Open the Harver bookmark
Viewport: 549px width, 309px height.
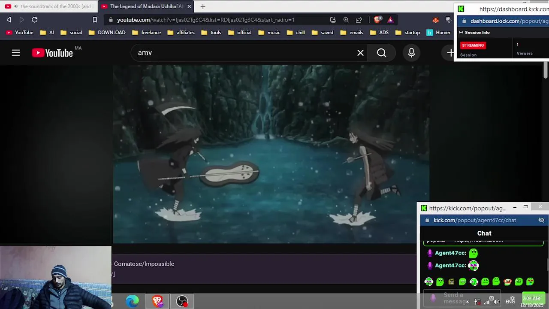pyautogui.click(x=439, y=33)
